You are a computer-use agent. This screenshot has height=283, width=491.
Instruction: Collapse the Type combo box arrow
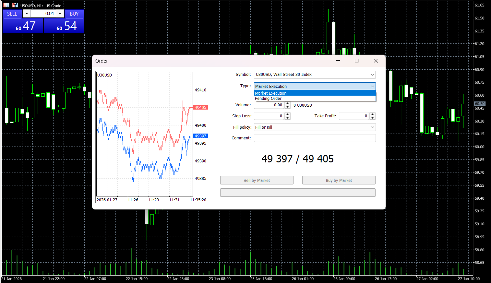point(372,86)
